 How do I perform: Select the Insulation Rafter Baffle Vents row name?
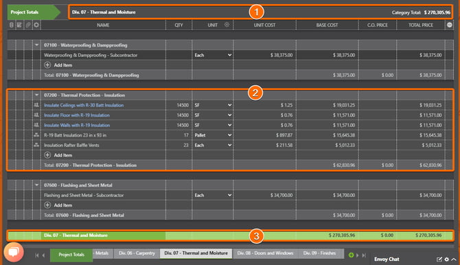point(71,145)
